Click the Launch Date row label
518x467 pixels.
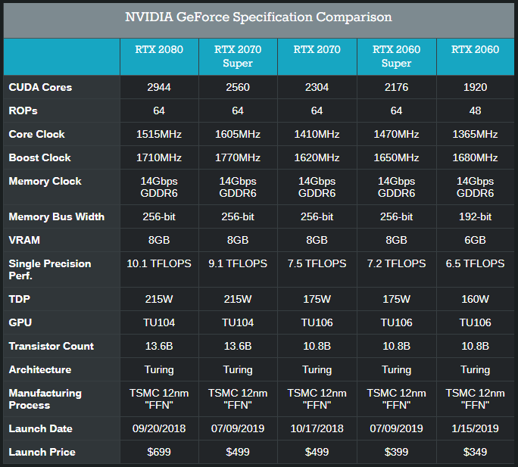(40, 428)
